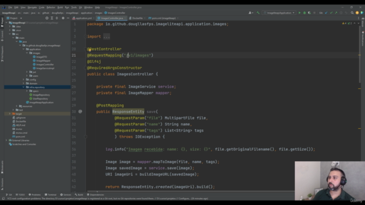Open the Build tool window
This screenshot has height=205, width=365.
pyautogui.click(x=79, y=195)
